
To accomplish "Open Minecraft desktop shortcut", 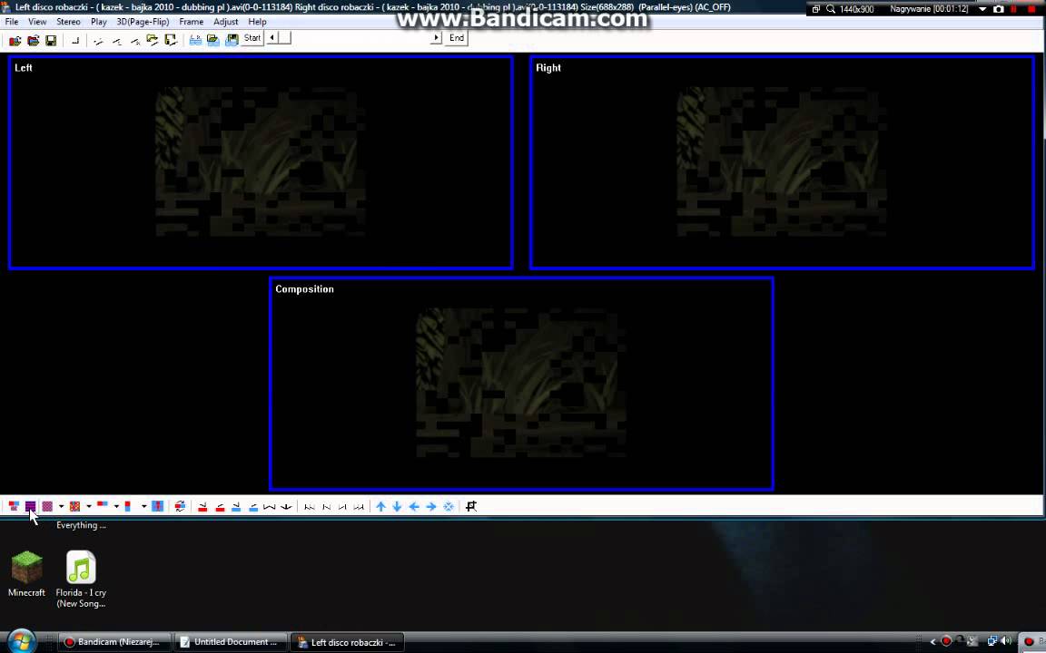I will coord(26,573).
